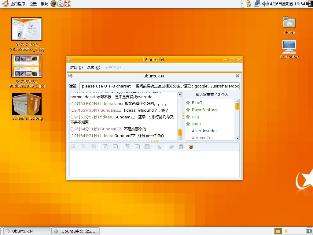Switch to the Ubuntu中文 论坛 taskbar window

pos(76,231)
